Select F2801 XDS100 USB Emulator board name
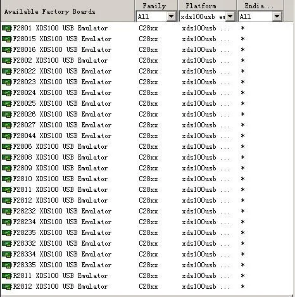This screenshot has height=297, width=295. pyautogui.click(x=60, y=28)
